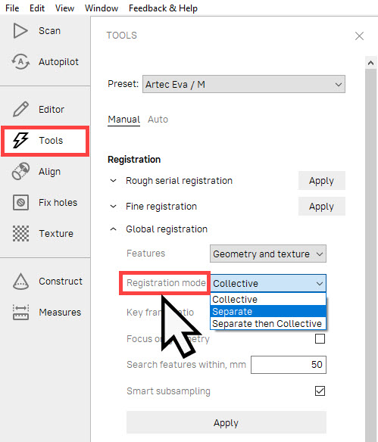Click the Construct cone icon
Image resolution: width=378 pixels, height=442 pixels.
(20, 281)
